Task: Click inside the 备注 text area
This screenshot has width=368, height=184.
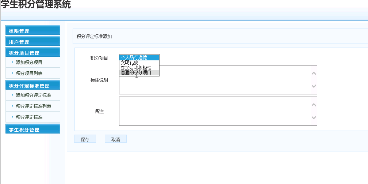Action: (218, 111)
